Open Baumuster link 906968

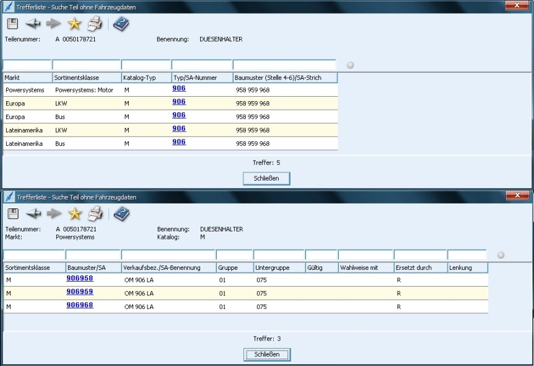pyautogui.click(x=79, y=305)
